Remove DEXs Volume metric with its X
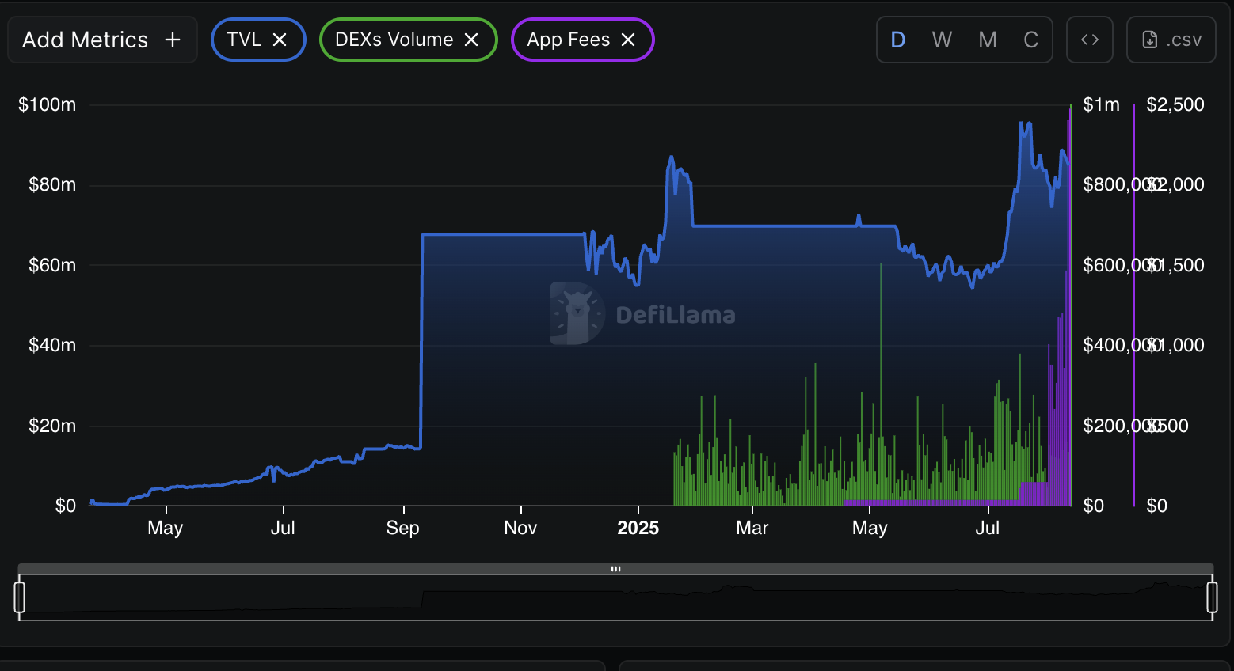 [471, 40]
